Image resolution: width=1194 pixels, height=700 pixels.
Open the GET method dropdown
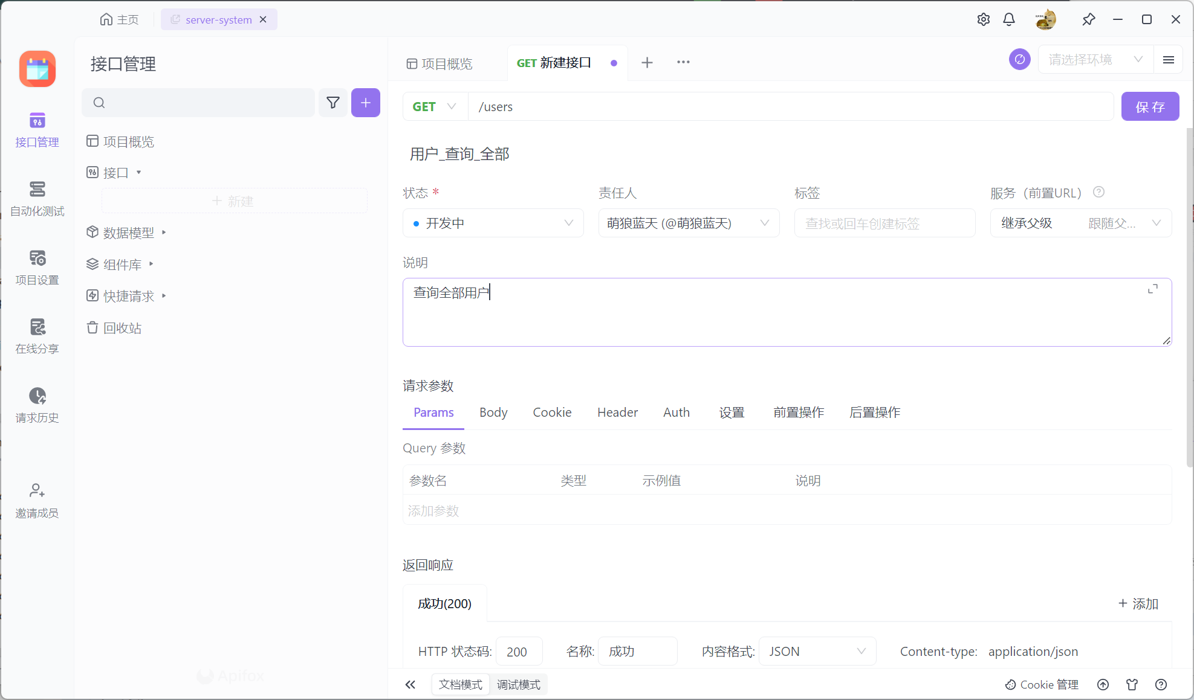pos(435,106)
